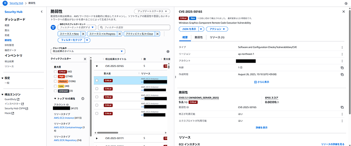The width and height of the screenshot is (351, 146).
Task: Click 詳細を表示 link
Action: point(262,128)
